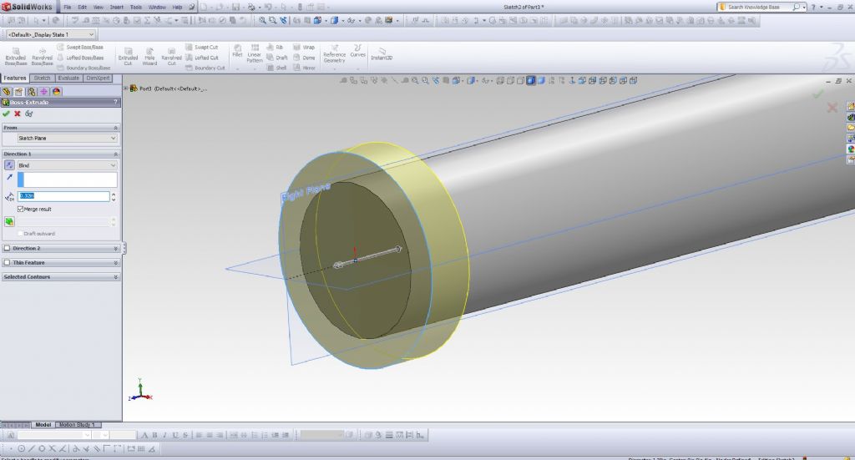
Task: Accept the feature with viewport green checkmark
Action: coord(818,95)
